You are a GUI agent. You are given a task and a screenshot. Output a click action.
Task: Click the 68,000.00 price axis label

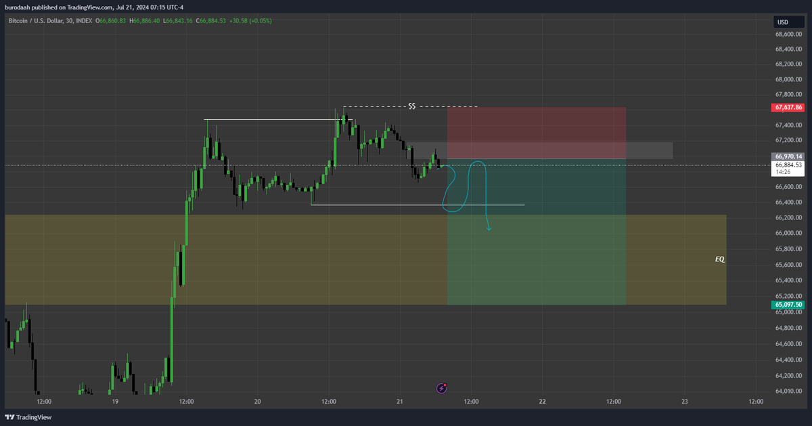(789, 80)
